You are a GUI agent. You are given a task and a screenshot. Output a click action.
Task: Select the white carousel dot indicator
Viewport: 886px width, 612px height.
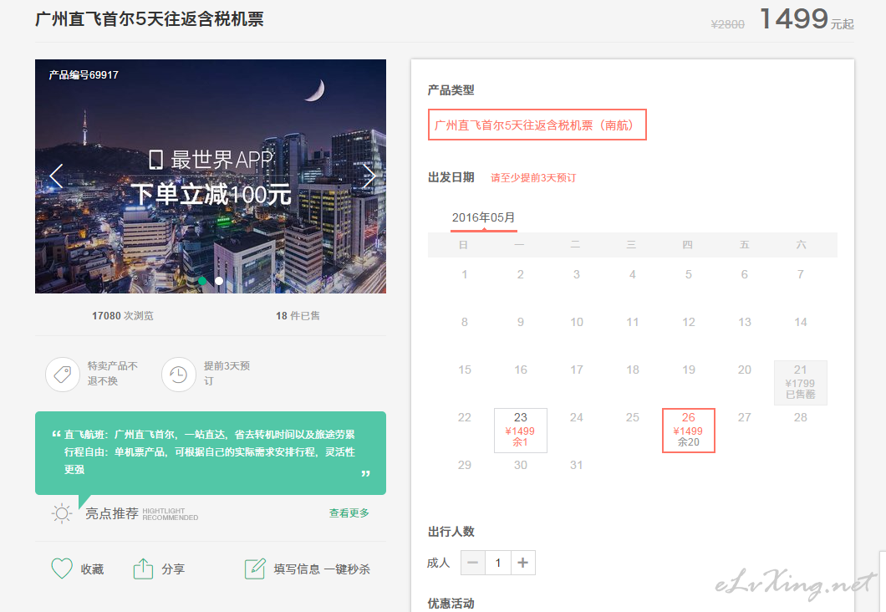click(x=219, y=281)
